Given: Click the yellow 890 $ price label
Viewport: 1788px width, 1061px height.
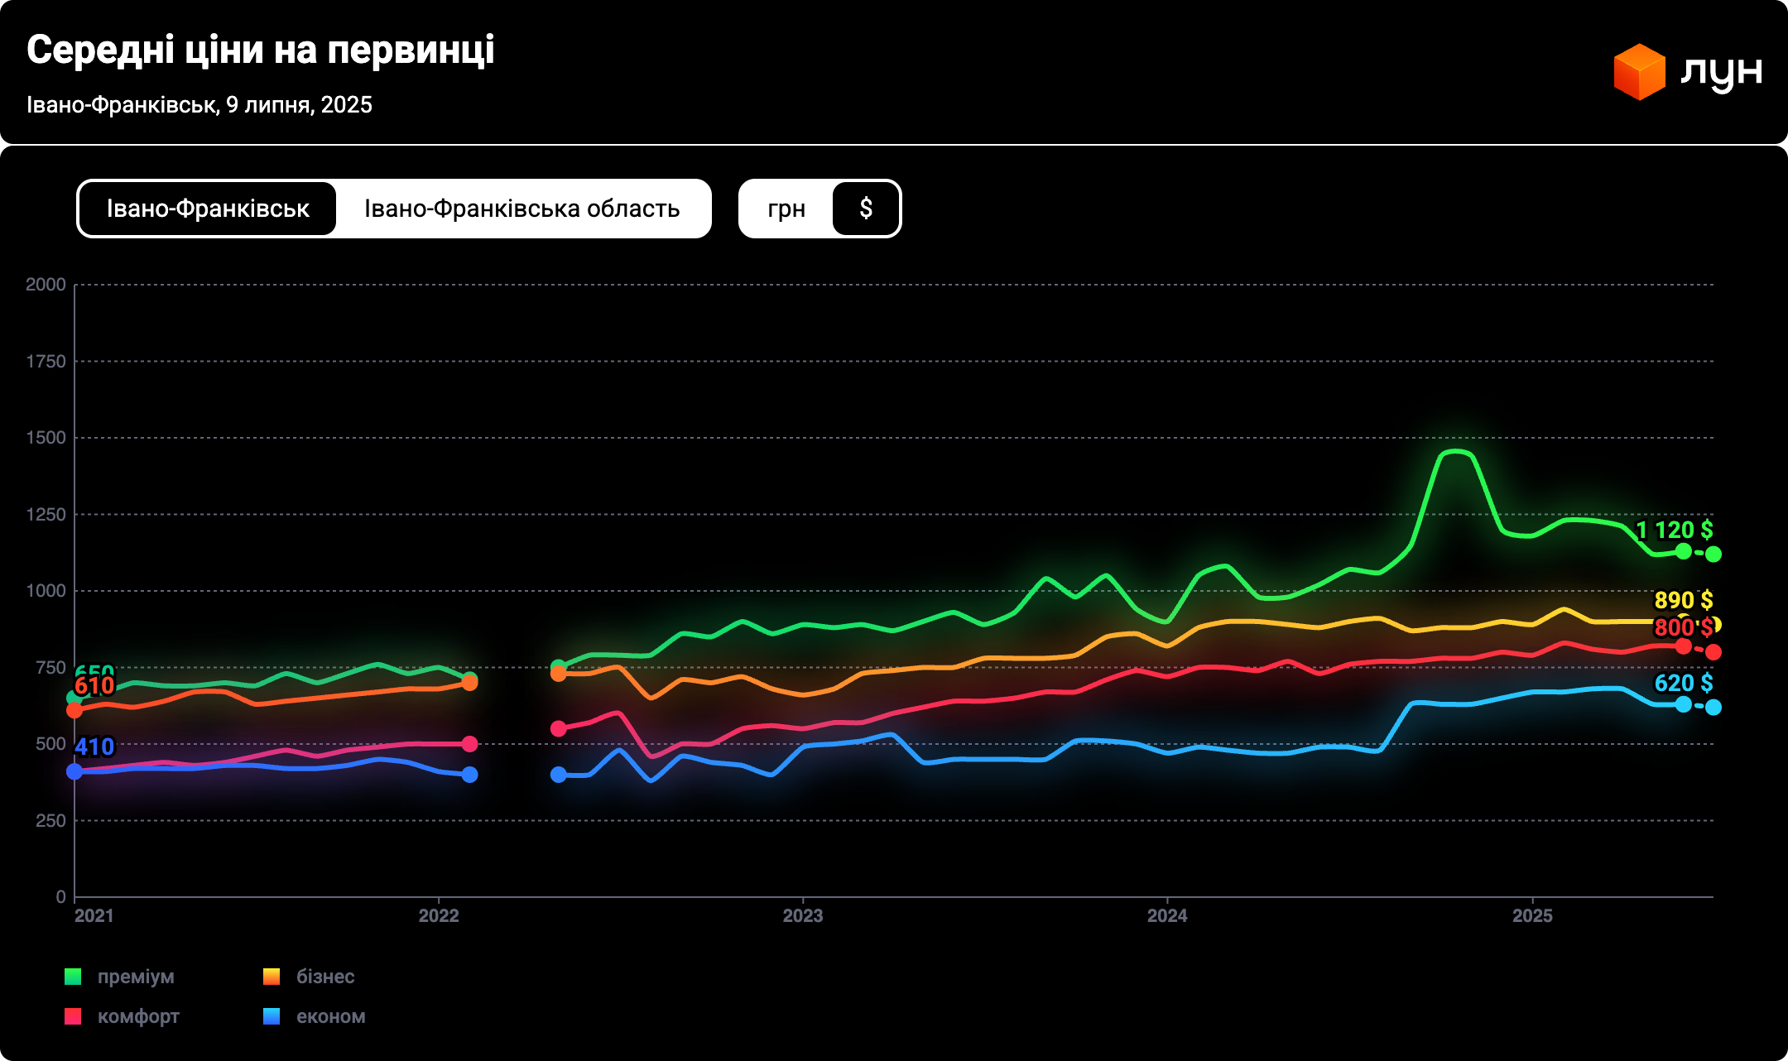Looking at the screenshot, I should 1683,600.
